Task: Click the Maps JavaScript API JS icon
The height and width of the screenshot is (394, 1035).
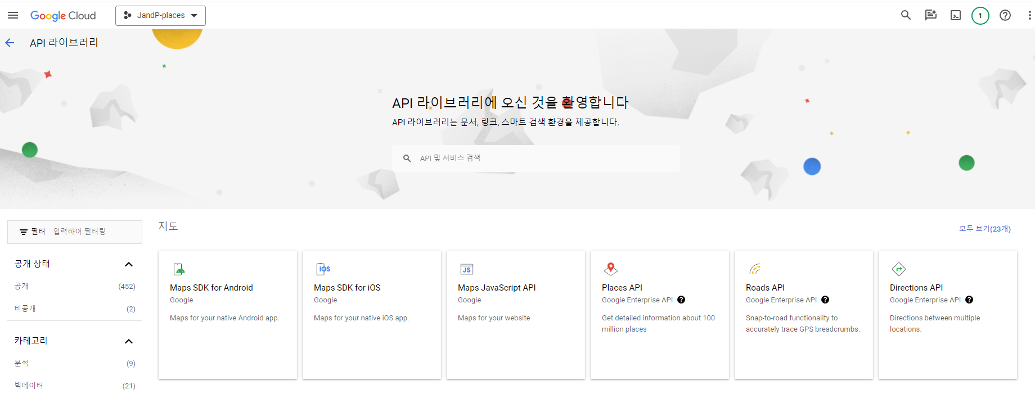Action: (x=467, y=269)
